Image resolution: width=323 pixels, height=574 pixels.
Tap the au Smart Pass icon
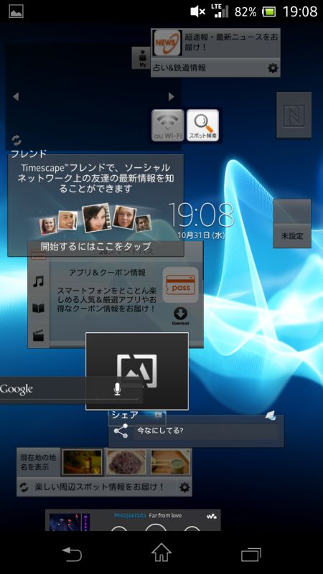coord(181,285)
